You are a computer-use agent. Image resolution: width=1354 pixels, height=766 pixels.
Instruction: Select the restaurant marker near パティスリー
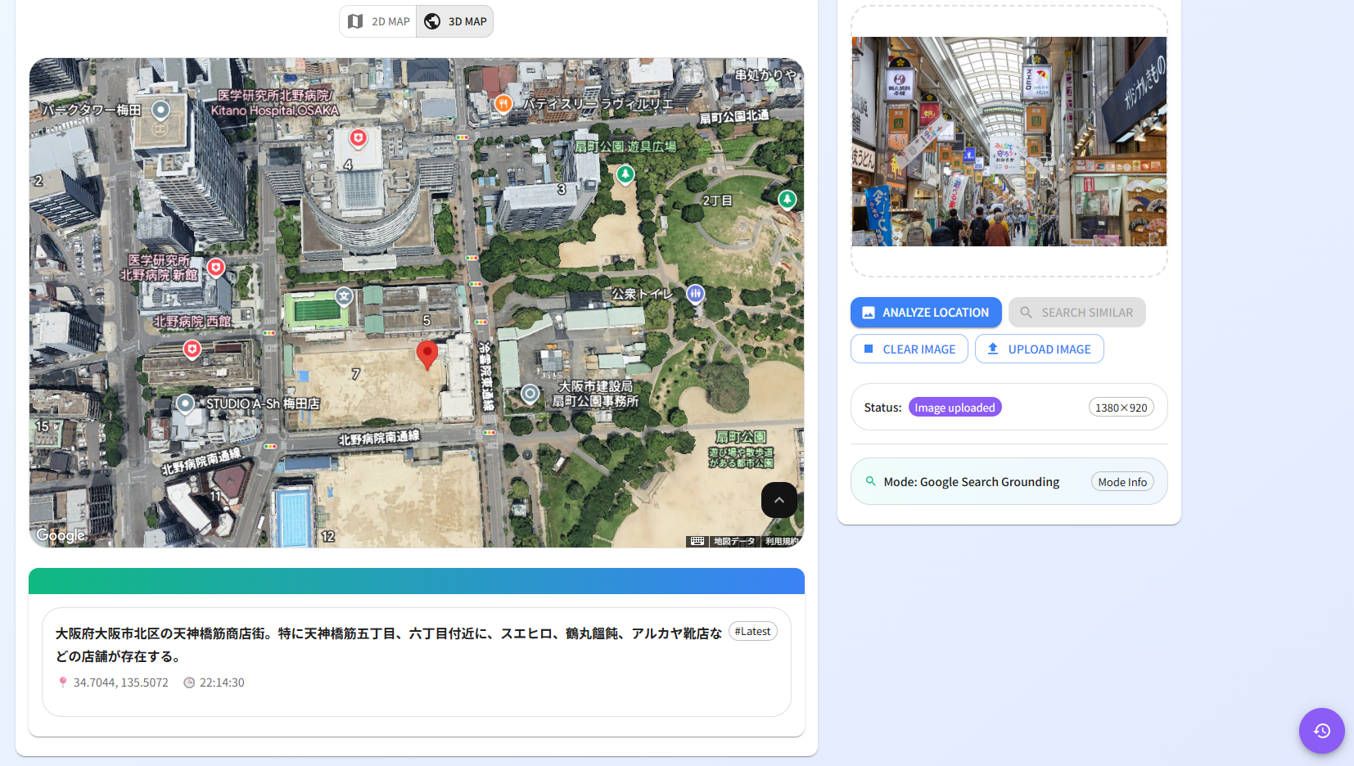coord(503,105)
